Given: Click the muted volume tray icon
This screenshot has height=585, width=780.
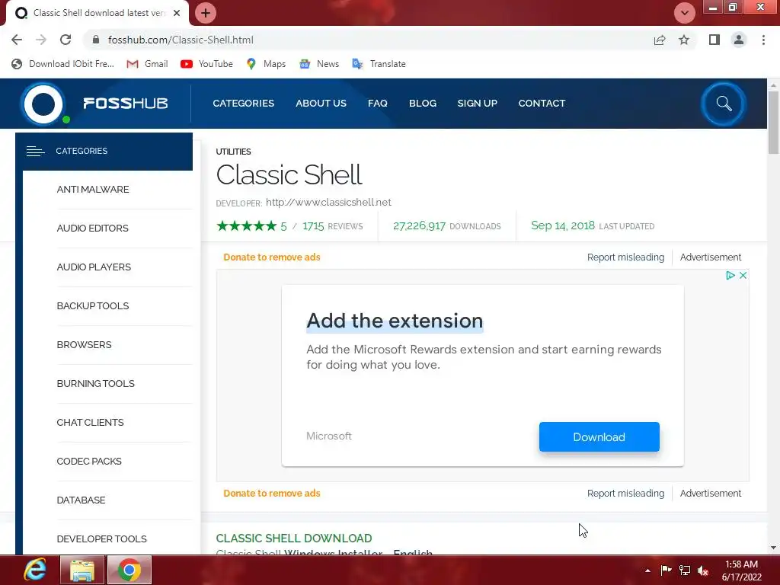Looking at the screenshot, I should tap(703, 571).
